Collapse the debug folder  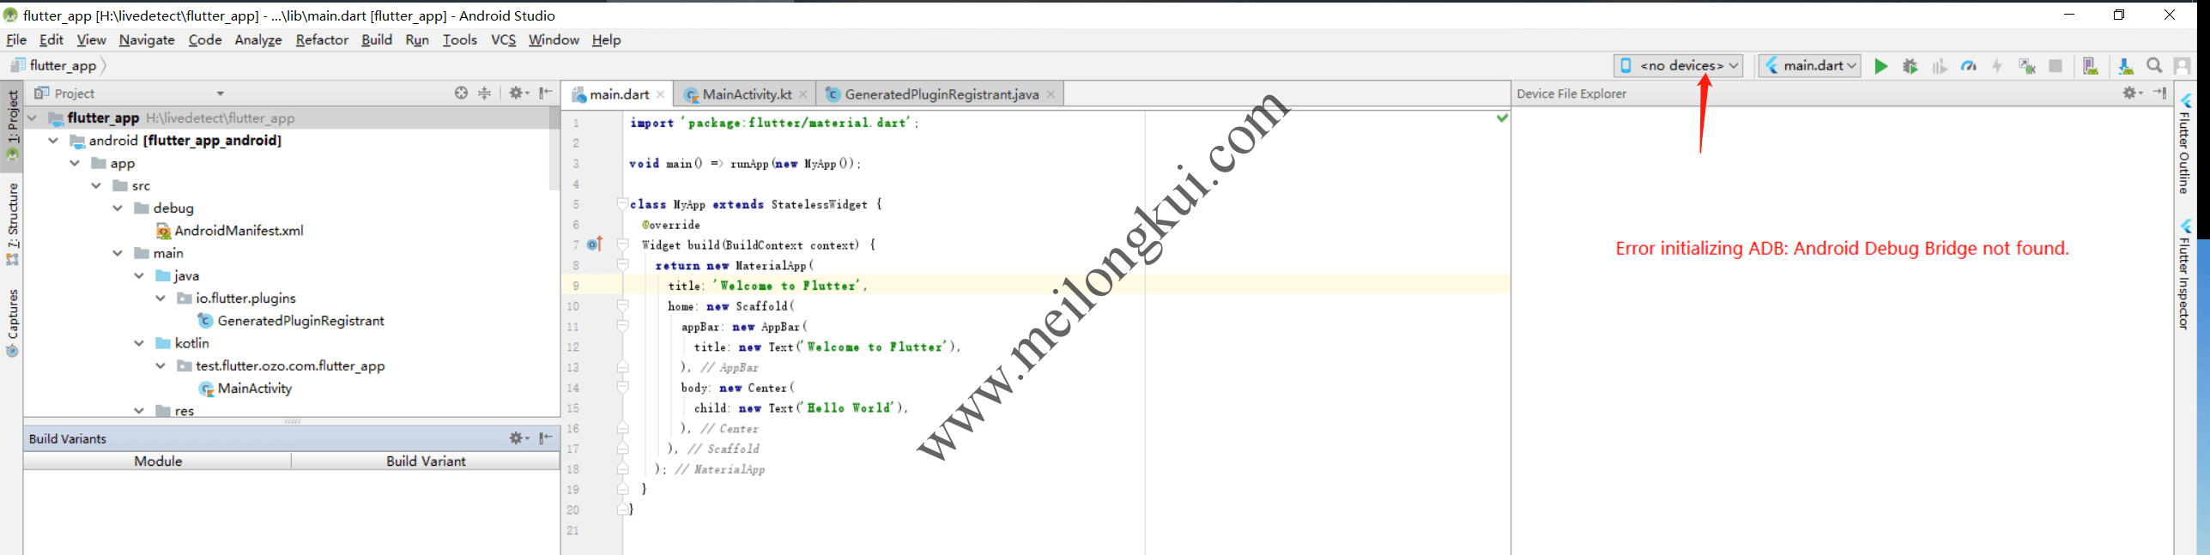coord(118,208)
